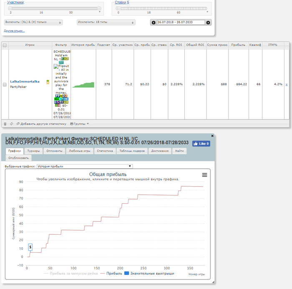The width and height of the screenshot is (292, 289).
Task: Click Добавить другую статистику
Action: 41,124
